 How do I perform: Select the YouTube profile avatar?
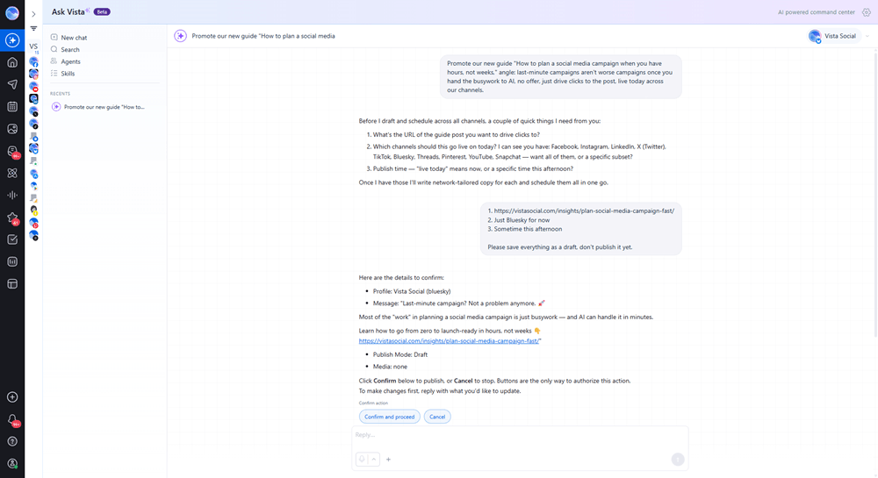point(33,87)
